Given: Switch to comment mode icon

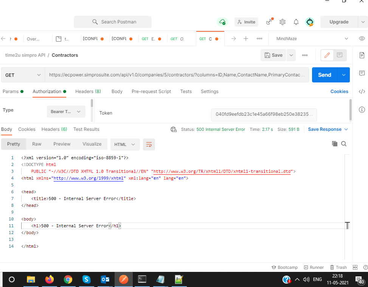Looking at the screenshot, I should 340,55.
